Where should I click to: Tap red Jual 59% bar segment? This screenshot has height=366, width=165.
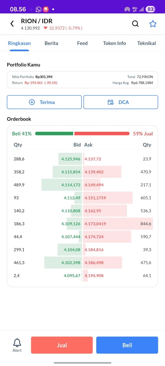pos(102,134)
